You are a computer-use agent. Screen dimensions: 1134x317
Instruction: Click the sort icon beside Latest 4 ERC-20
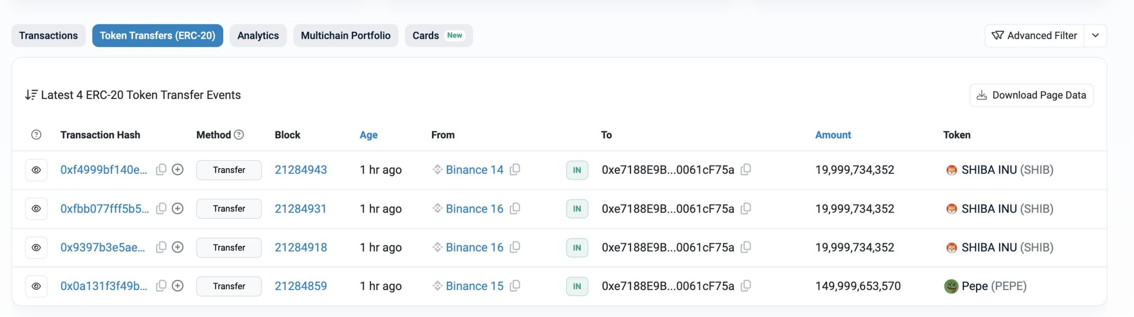pyautogui.click(x=31, y=95)
